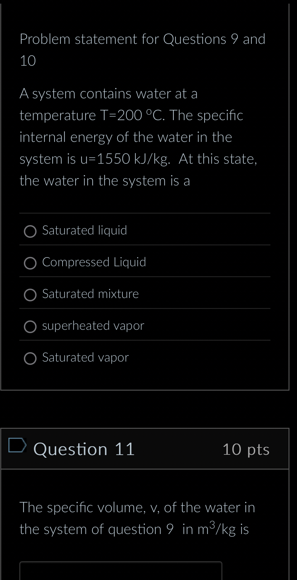The width and height of the screenshot is (297, 580).
Task: Click the specific volume question prompt
Action: [137, 518]
